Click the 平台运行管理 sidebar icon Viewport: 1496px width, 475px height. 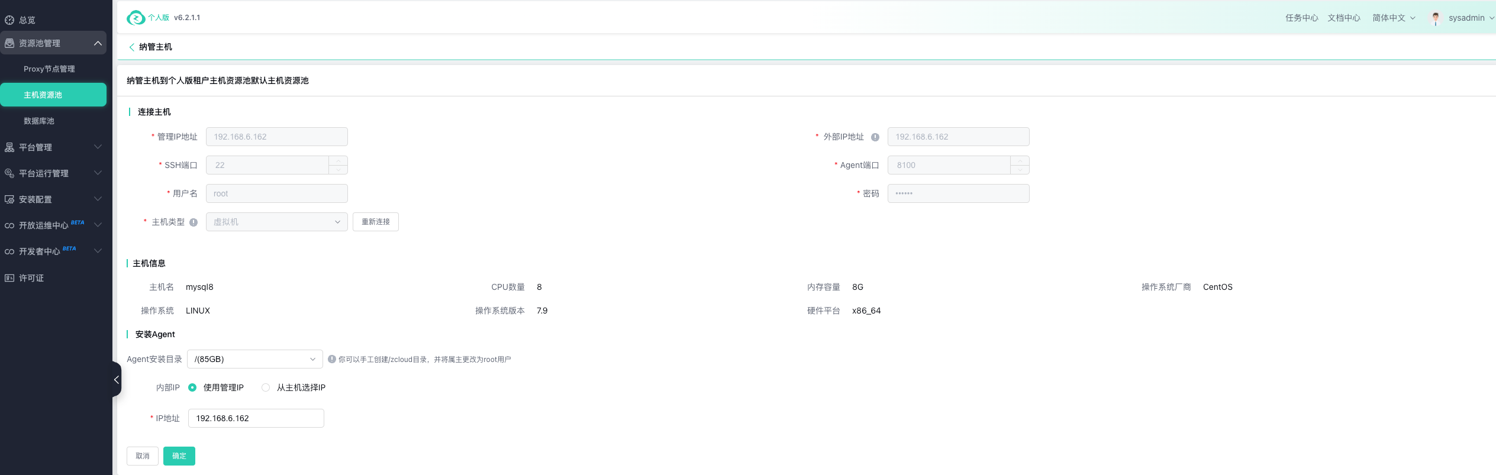click(9, 173)
